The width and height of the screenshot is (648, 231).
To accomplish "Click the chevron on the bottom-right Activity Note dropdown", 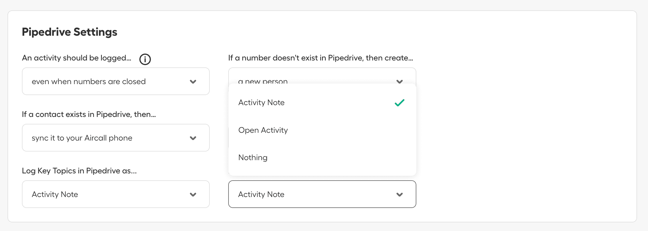I will pos(400,194).
